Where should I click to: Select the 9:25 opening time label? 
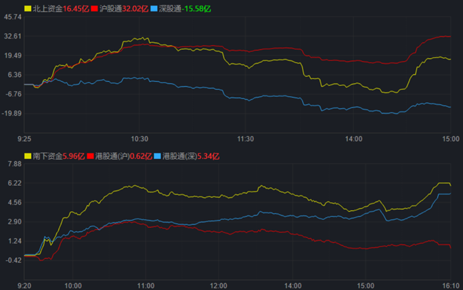[x=24, y=138]
